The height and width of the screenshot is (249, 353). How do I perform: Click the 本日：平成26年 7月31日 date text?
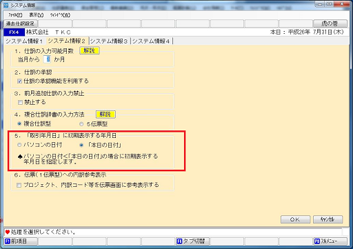pyautogui.click(x=307, y=32)
